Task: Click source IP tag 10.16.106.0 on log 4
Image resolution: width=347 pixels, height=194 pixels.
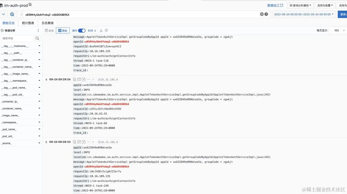Action: pyautogui.click(x=108, y=80)
